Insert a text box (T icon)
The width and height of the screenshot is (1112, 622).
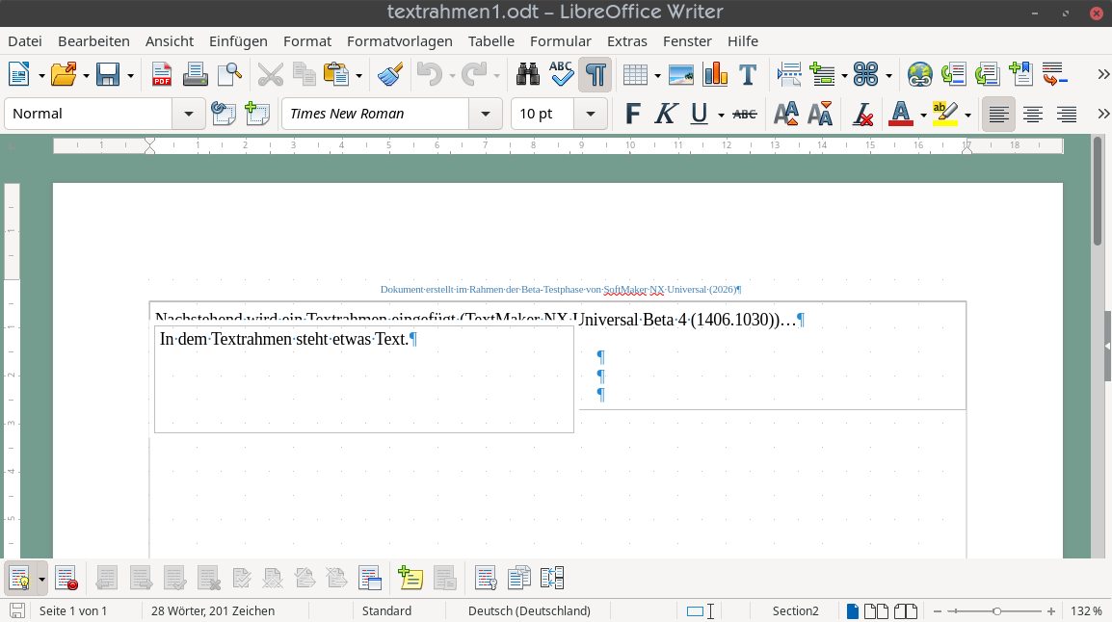748,74
